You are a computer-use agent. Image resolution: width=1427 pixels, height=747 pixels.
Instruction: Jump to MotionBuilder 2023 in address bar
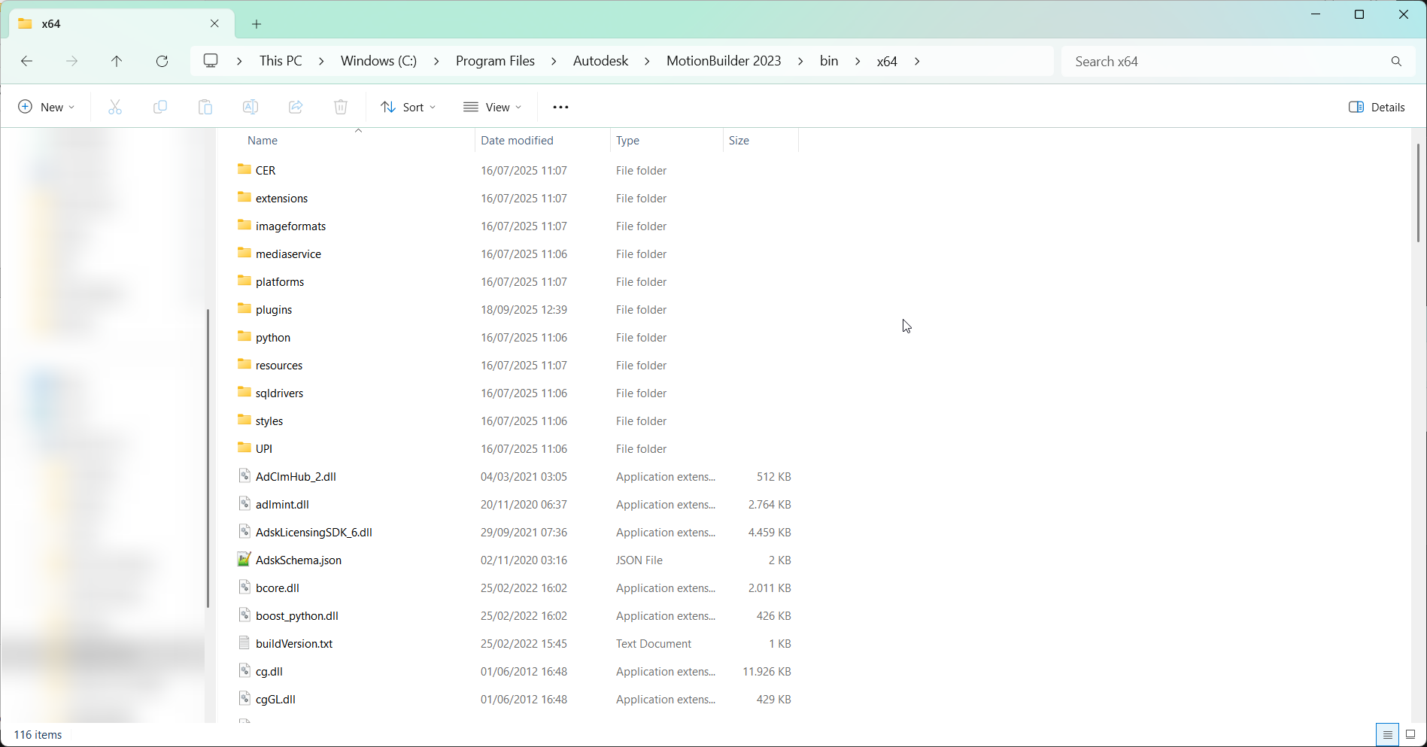(x=723, y=61)
